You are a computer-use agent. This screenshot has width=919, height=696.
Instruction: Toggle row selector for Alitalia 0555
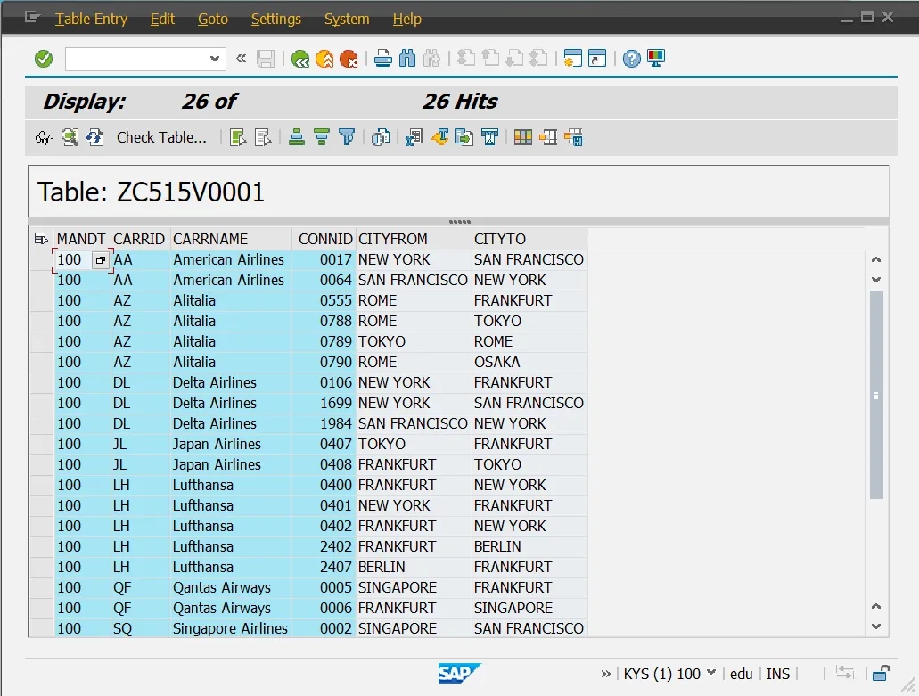(42, 300)
